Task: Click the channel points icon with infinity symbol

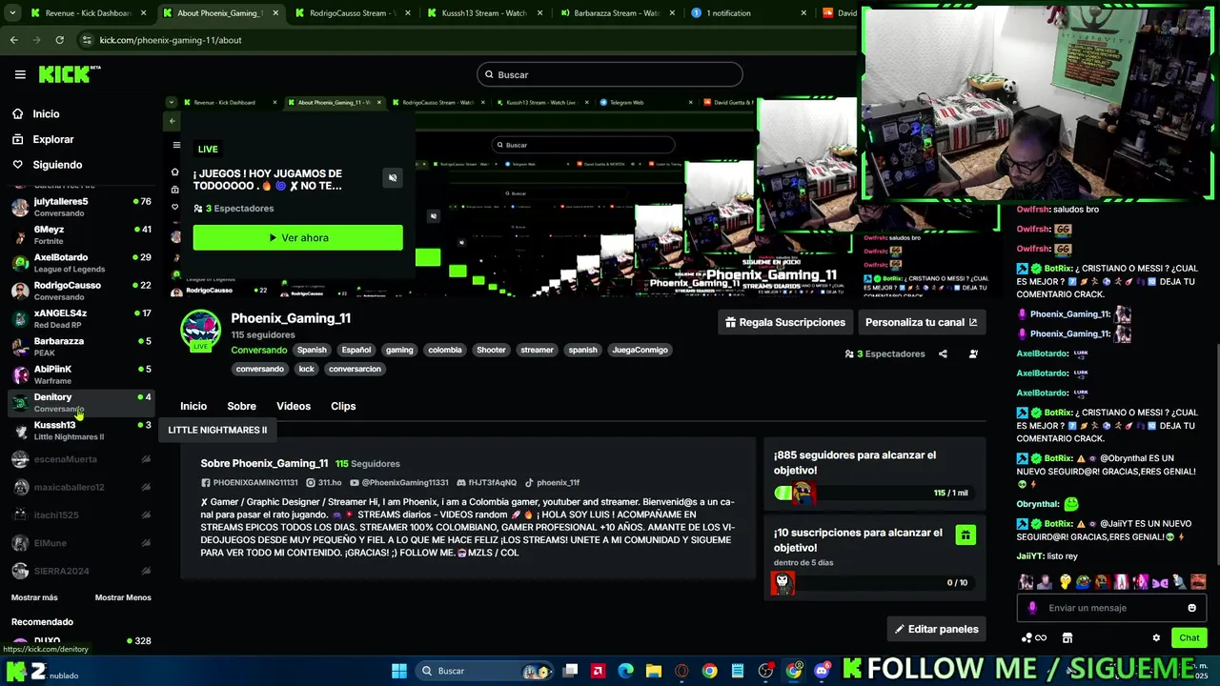Action: (x=1034, y=637)
